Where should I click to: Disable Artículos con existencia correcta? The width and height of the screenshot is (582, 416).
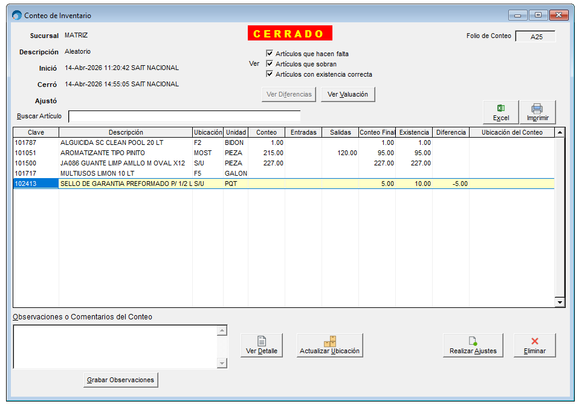pos(270,74)
